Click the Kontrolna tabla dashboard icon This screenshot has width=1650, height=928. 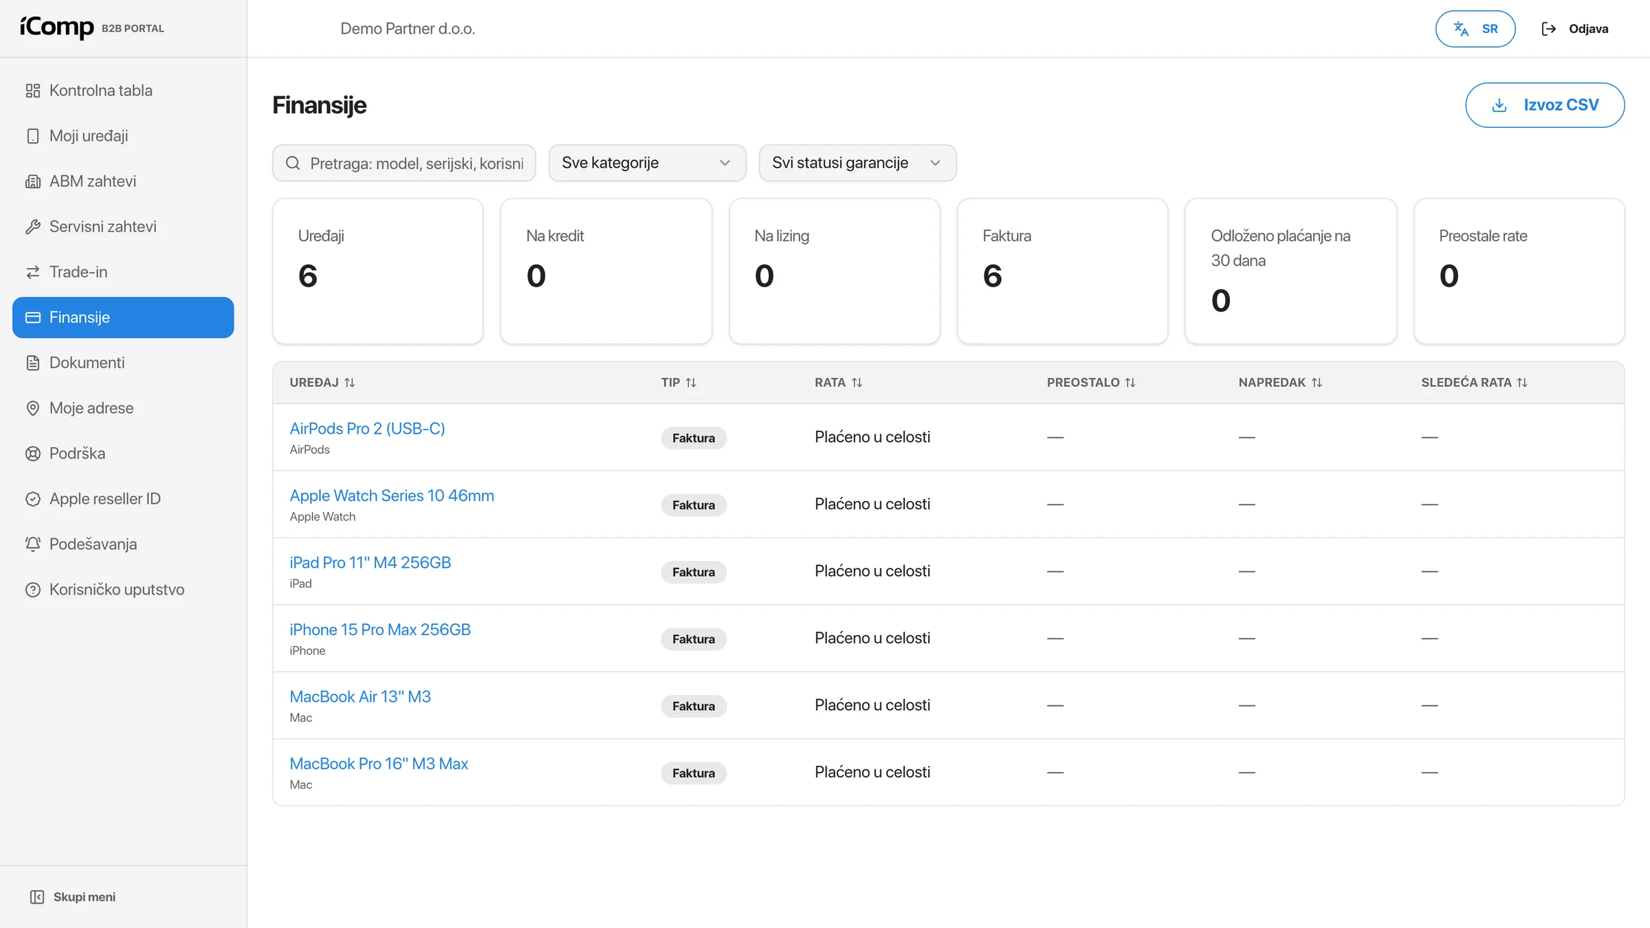[32, 91]
